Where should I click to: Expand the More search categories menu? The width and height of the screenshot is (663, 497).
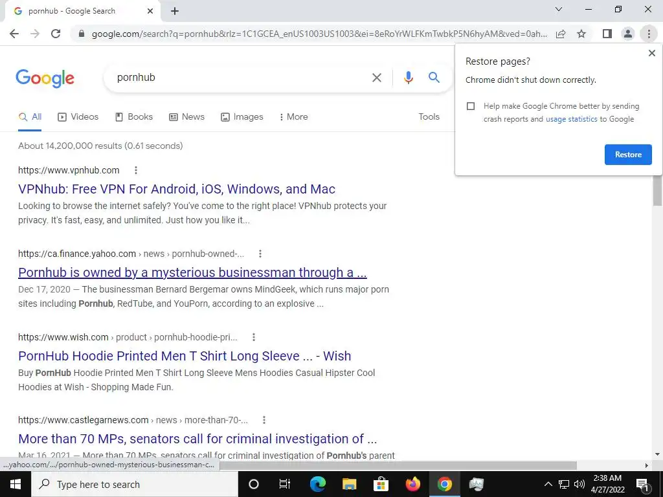point(293,117)
